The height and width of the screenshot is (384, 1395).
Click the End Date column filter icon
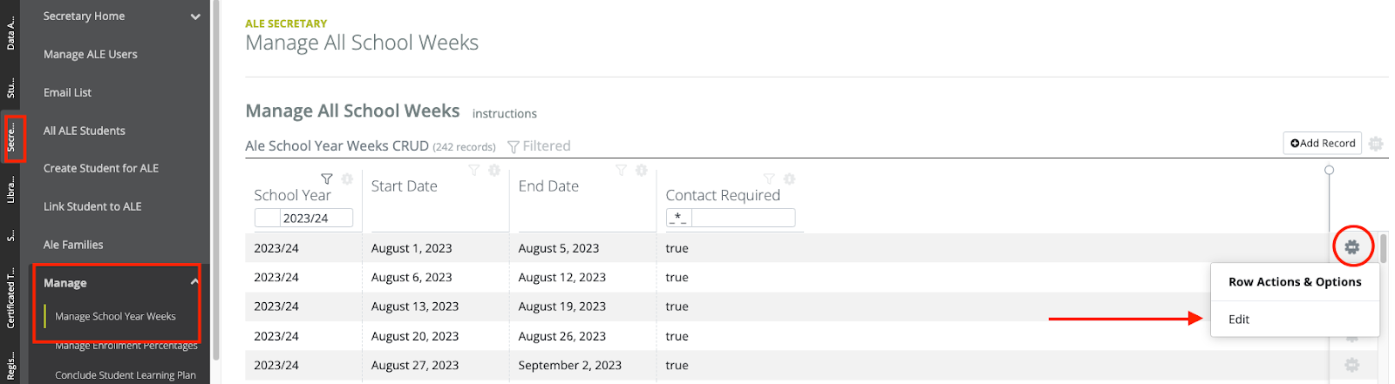[x=622, y=170]
